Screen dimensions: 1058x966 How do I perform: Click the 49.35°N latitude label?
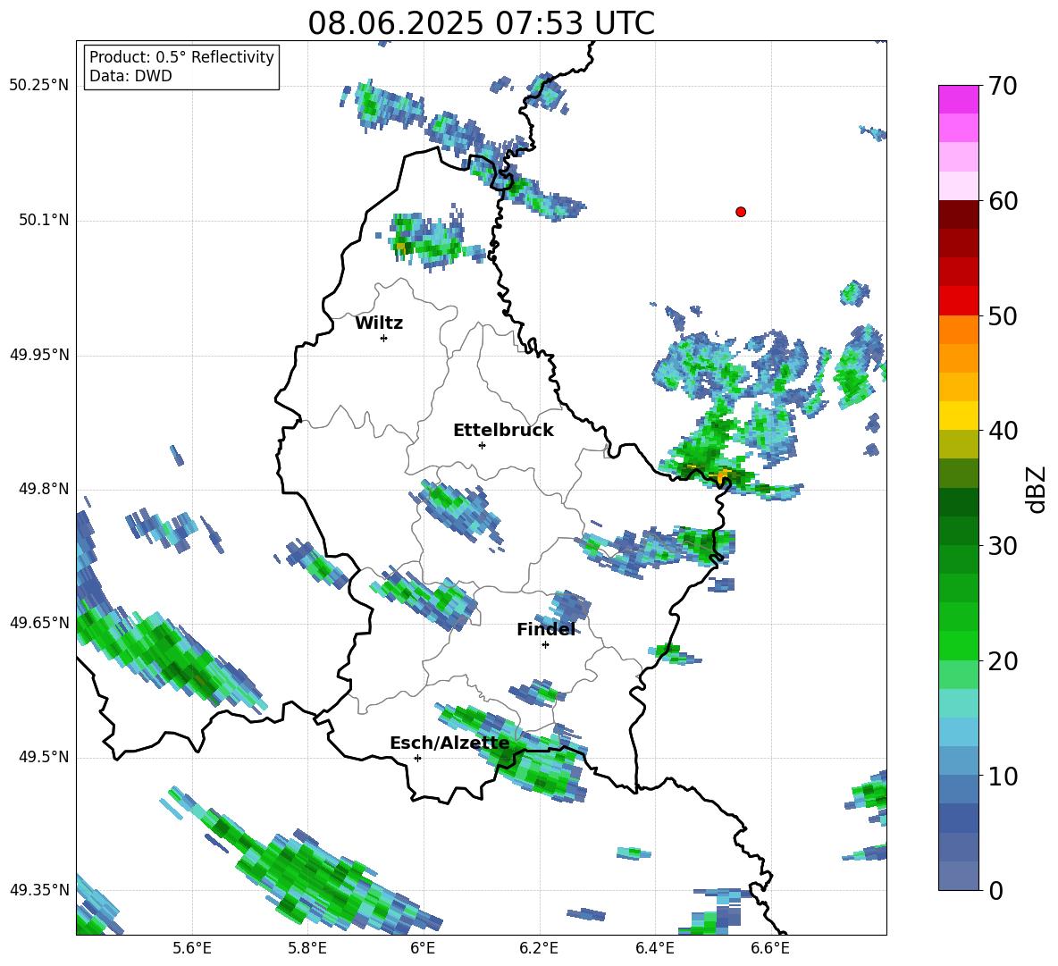pos(39,890)
